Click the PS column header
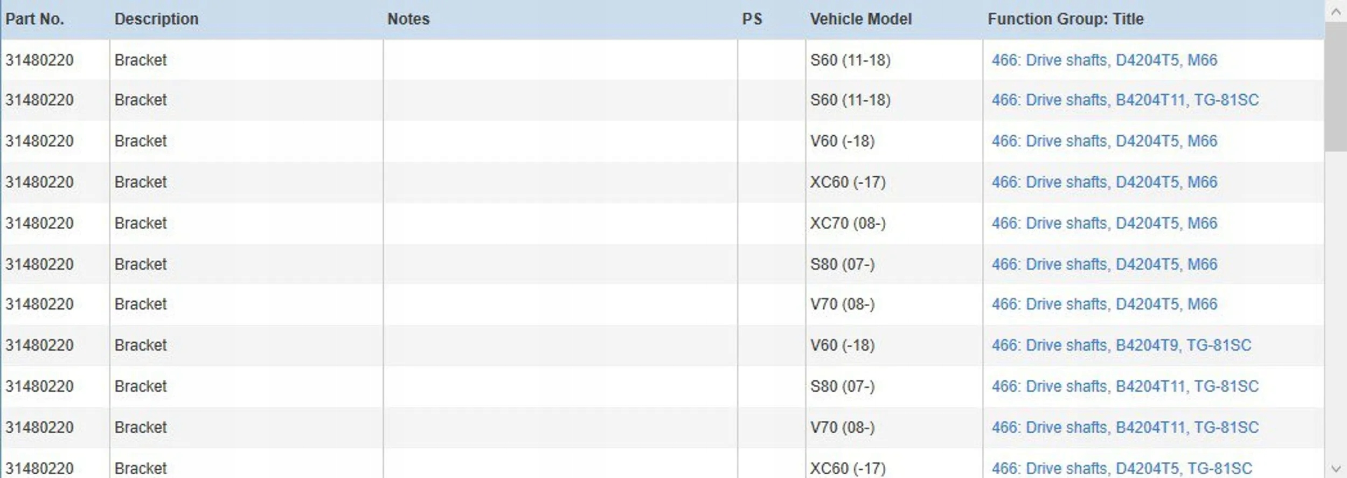This screenshot has height=478, width=1347. click(752, 19)
